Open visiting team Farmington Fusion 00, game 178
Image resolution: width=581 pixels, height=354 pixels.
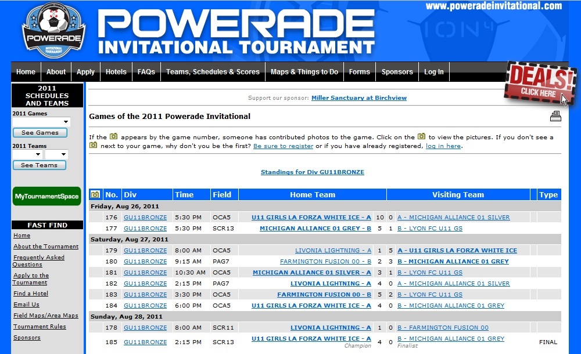tap(443, 328)
